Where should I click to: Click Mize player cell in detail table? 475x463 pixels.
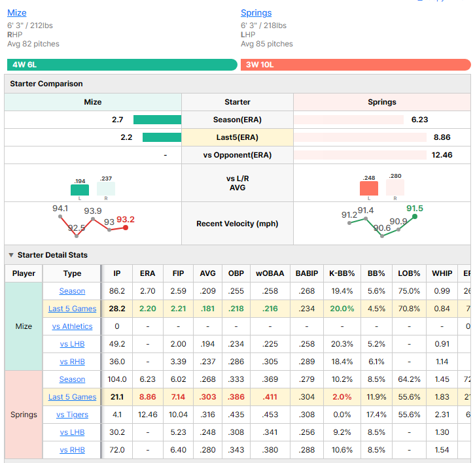pyautogui.click(x=24, y=326)
